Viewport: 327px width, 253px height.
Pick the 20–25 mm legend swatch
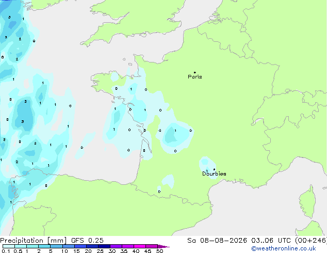tap(92, 246)
